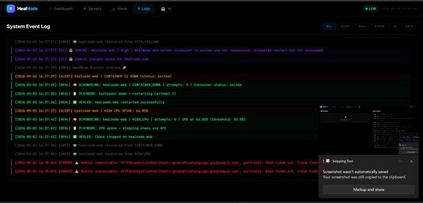Filter log by ALL events
The width and height of the screenshot is (423, 203).
tap(329, 26)
